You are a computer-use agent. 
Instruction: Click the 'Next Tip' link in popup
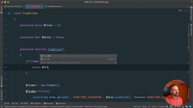[x=77, y=63]
